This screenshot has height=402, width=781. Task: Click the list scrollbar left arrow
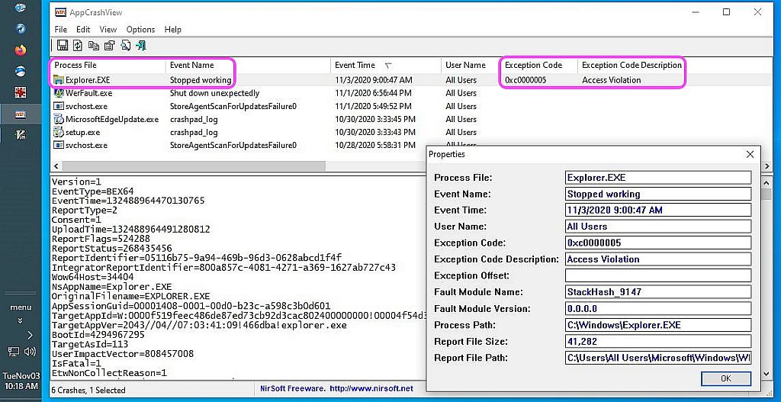56,166
